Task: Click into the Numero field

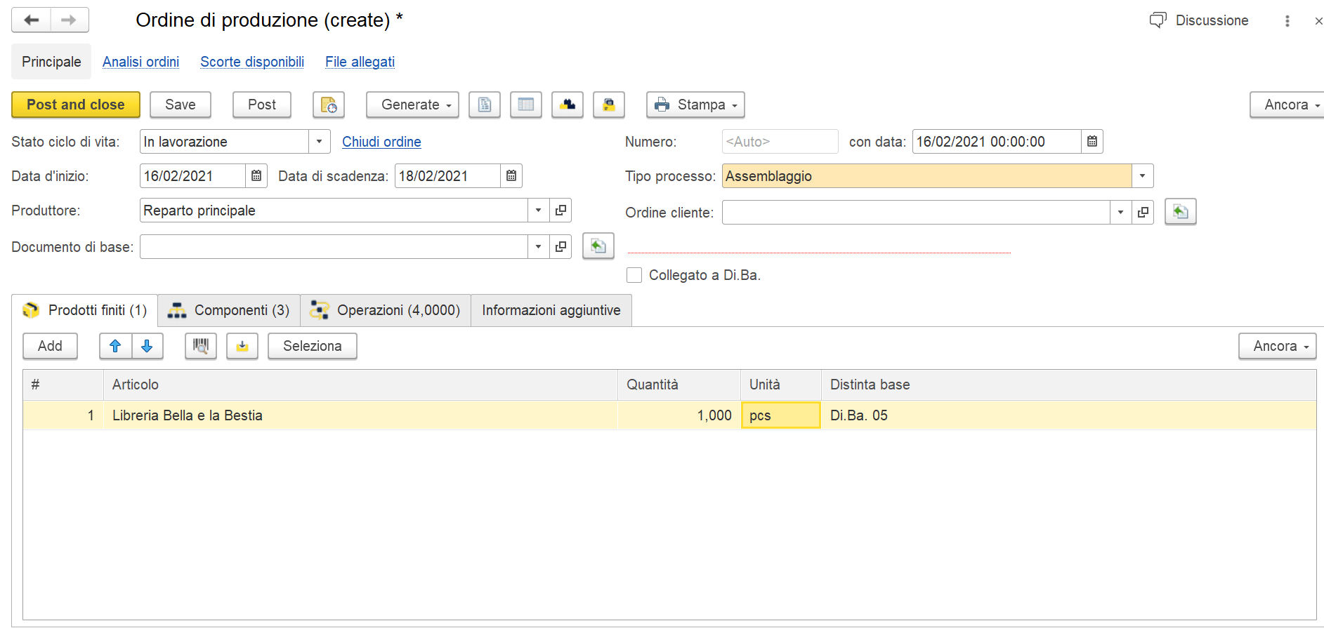Action: [780, 142]
